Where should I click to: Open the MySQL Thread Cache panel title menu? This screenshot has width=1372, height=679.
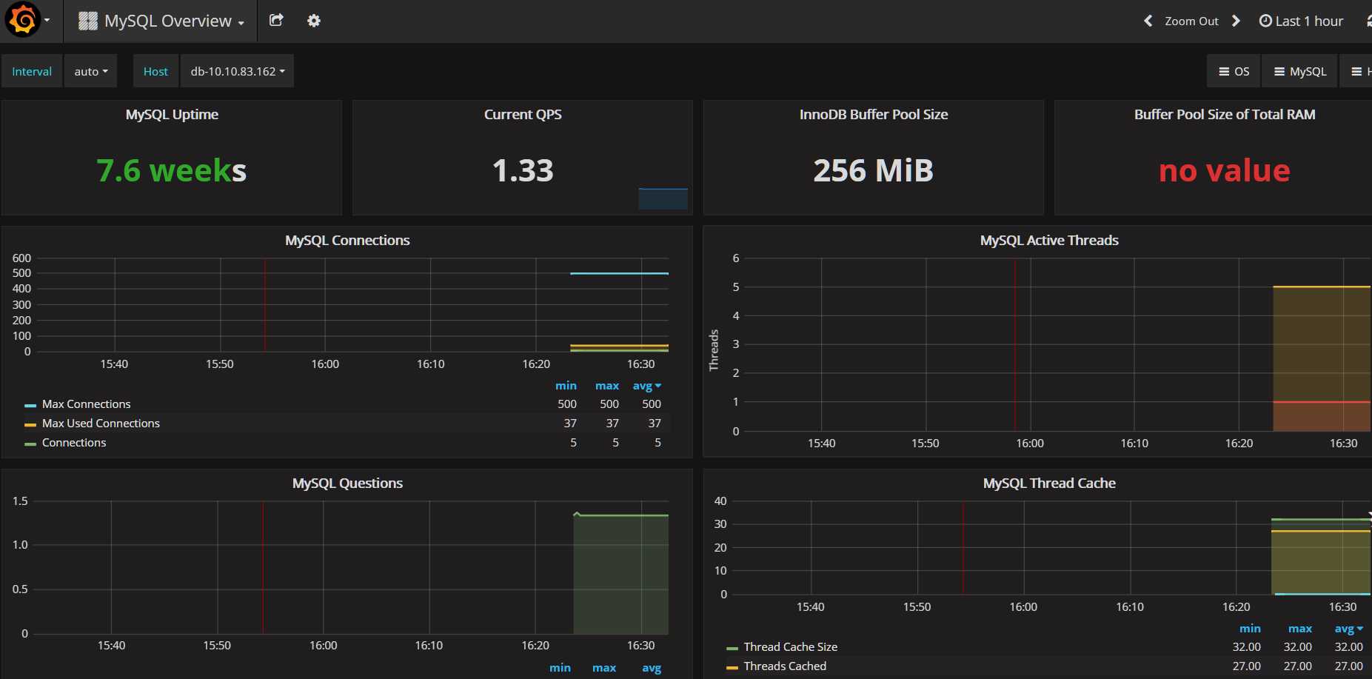coord(1049,483)
